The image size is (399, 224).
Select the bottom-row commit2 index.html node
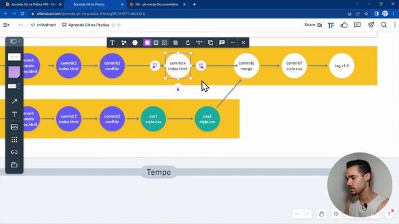69,119
